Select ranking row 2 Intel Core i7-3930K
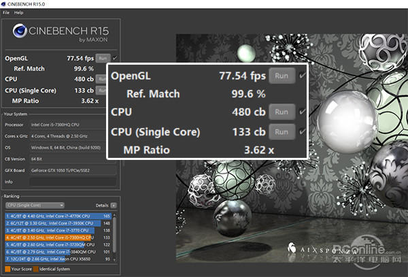This screenshot has height=277, width=408. (x=58, y=223)
